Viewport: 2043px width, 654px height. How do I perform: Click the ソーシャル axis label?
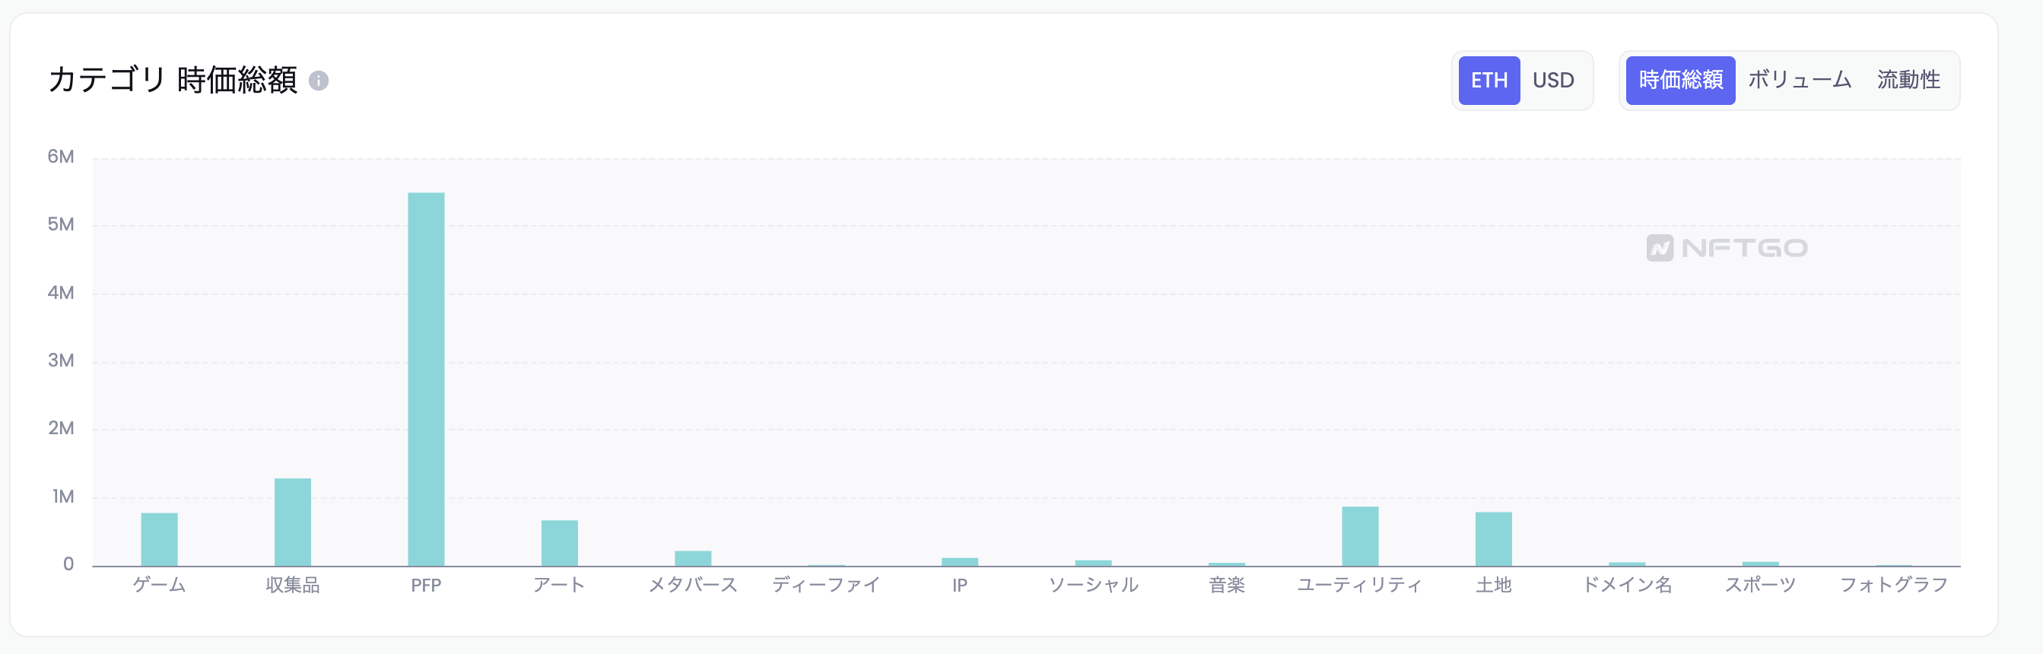coord(1093,585)
